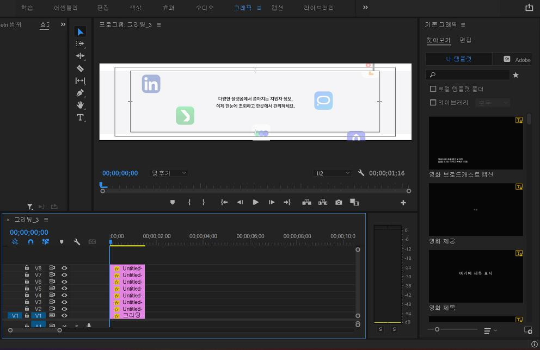Image resolution: width=540 pixels, height=350 pixels.
Task: Open the 1/2 playback resolution dropdown
Action: pyautogui.click(x=333, y=173)
